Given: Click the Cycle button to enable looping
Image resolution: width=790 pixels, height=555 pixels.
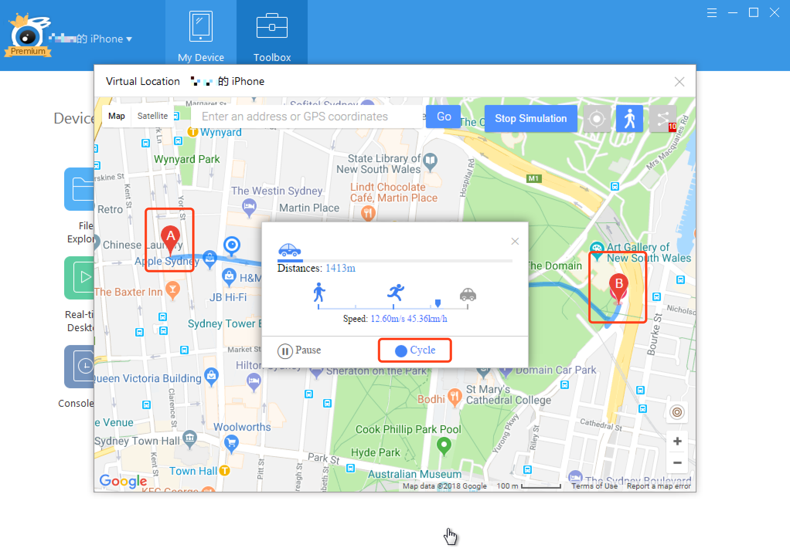Looking at the screenshot, I should [x=415, y=350].
